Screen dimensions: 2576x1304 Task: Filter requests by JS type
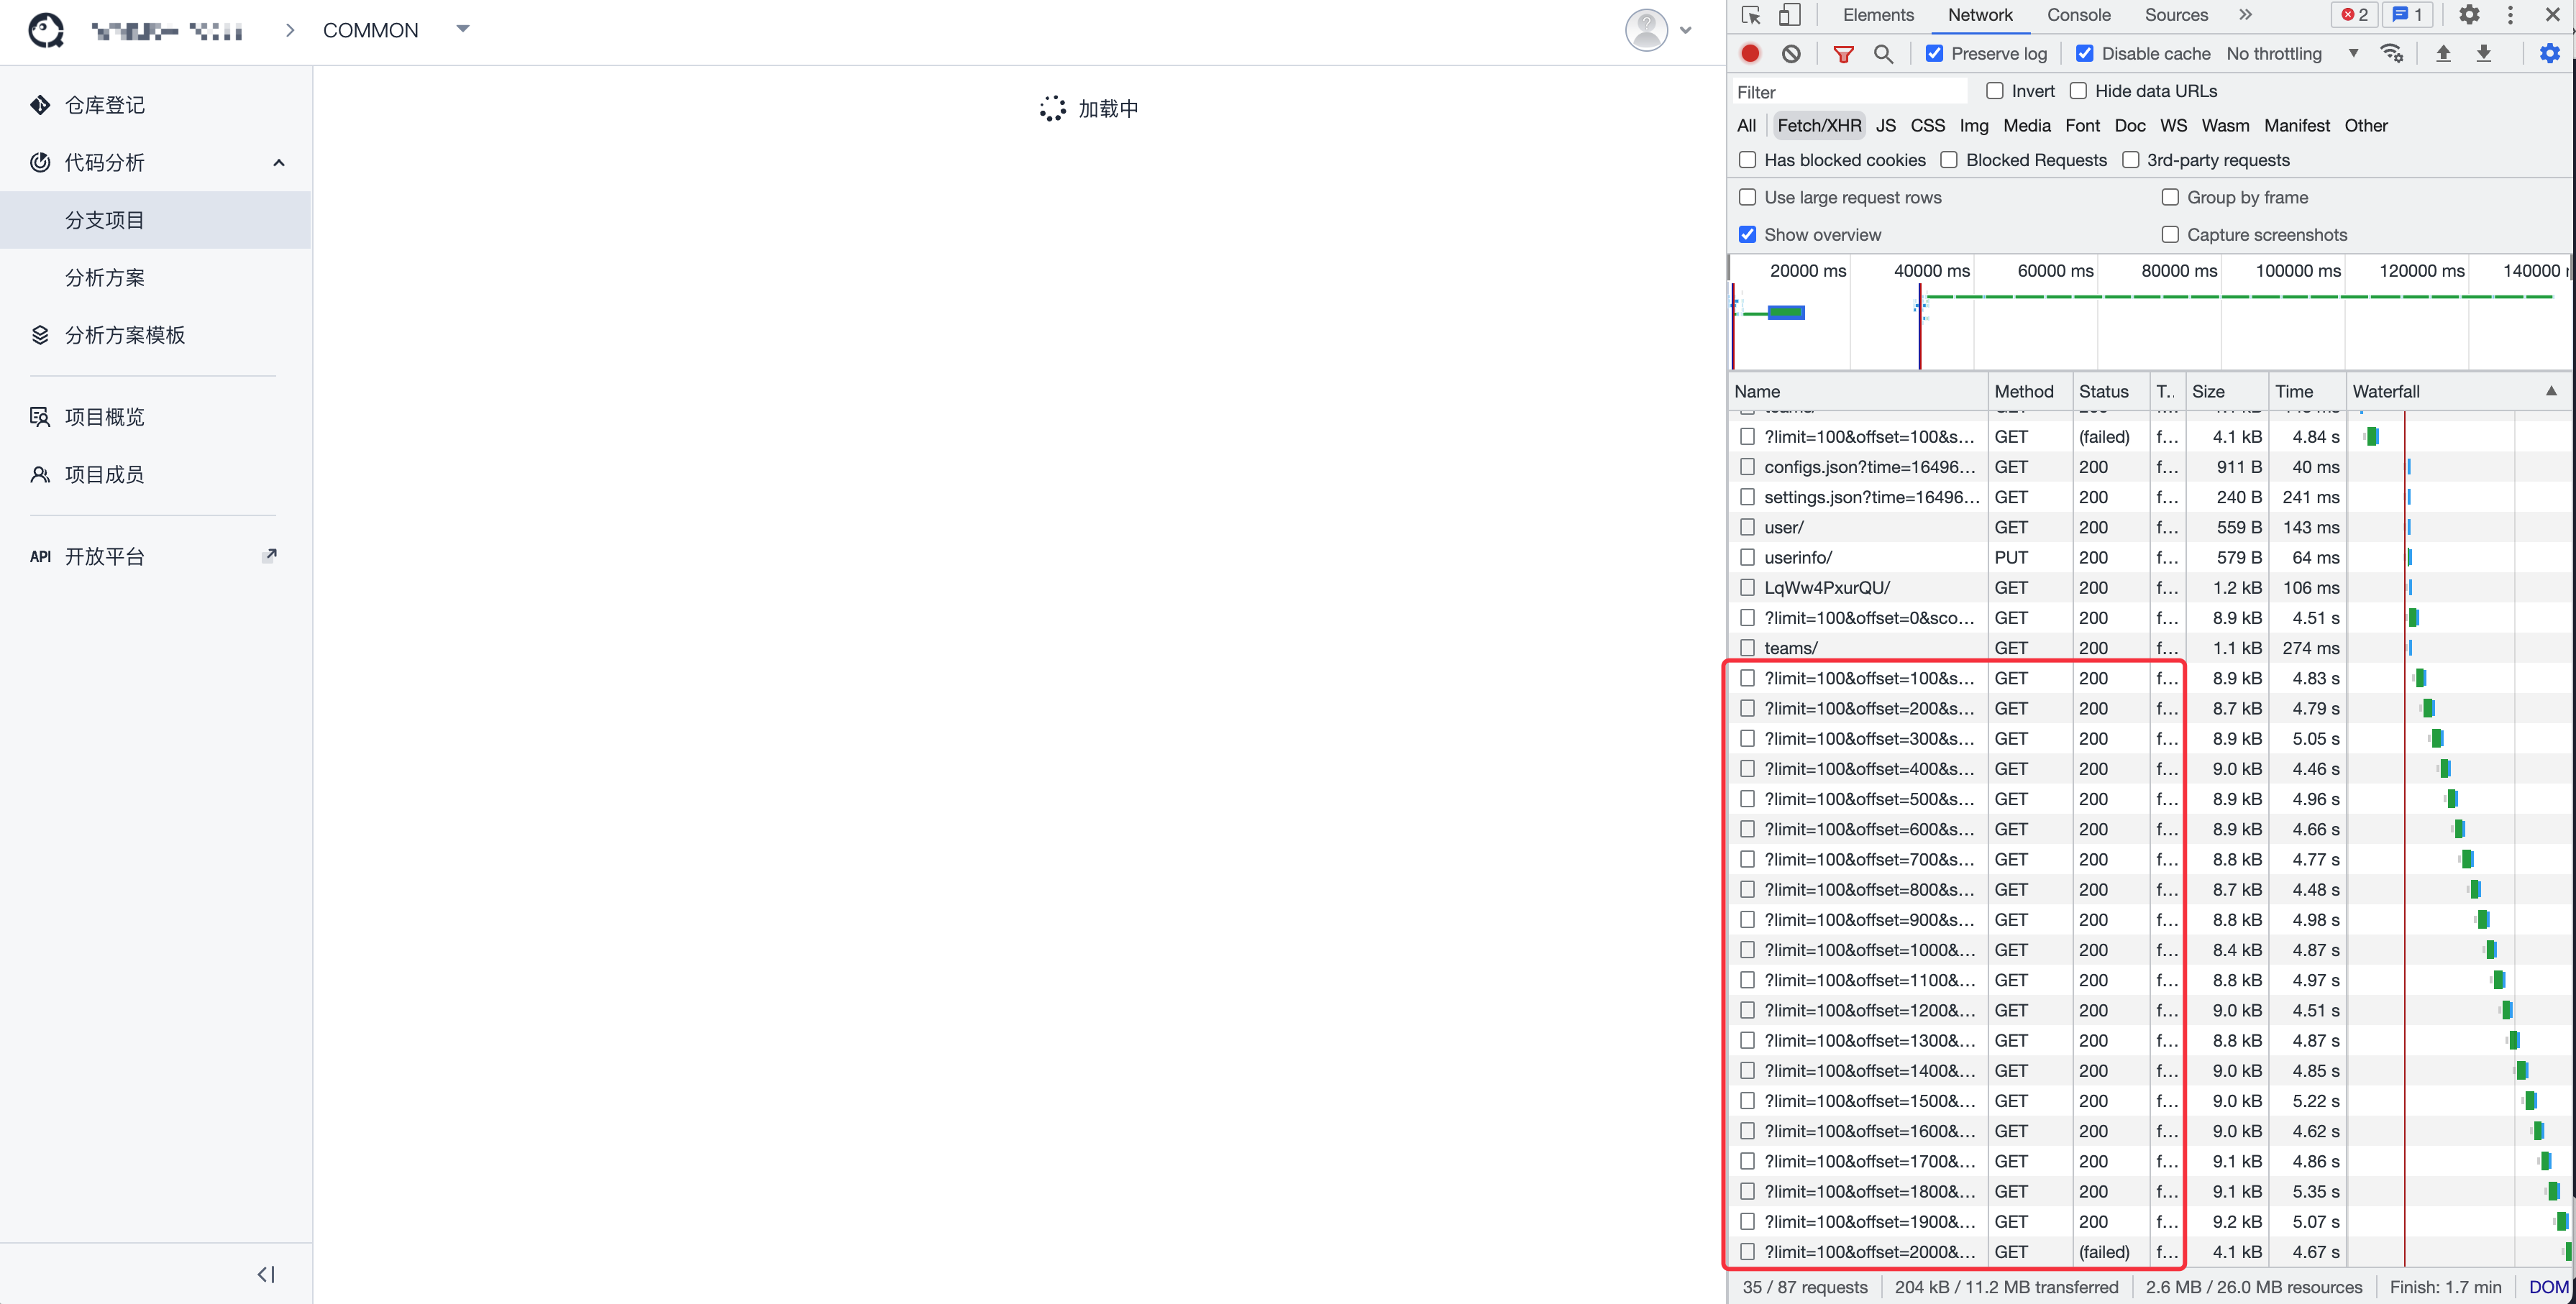tap(1886, 125)
